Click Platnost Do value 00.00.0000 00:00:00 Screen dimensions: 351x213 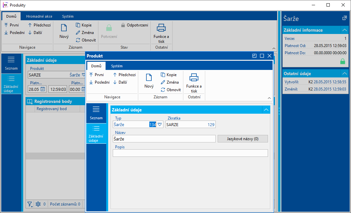pos(330,53)
